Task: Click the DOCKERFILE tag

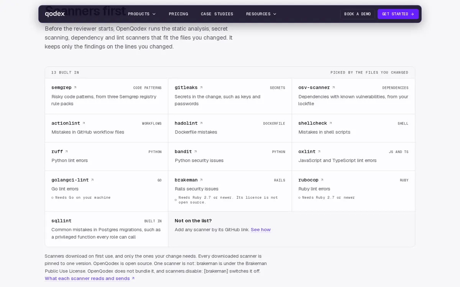Action: [x=274, y=124]
